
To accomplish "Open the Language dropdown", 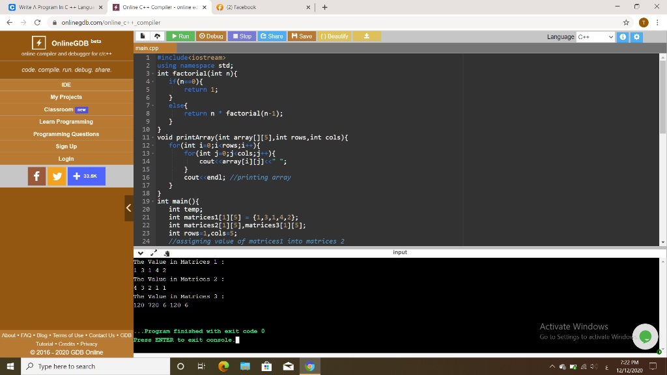I will [595, 37].
